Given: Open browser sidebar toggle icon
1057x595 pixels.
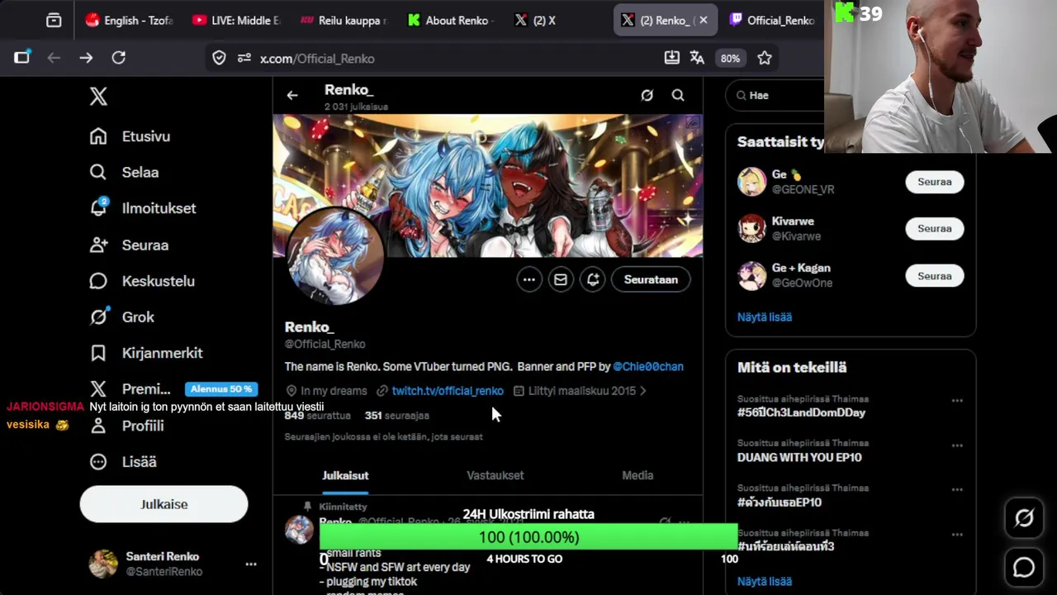Looking at the screenshot, I should [21, 58].
